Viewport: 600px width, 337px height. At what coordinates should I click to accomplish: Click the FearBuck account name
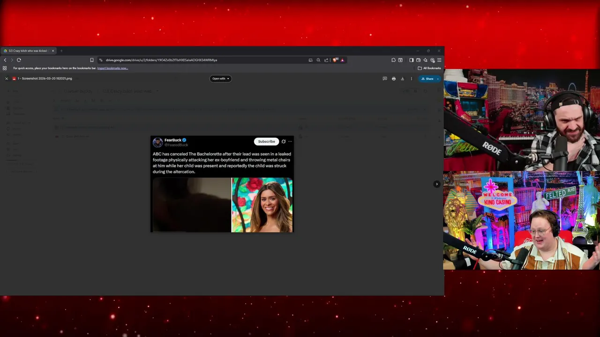(x=173, y=140)
